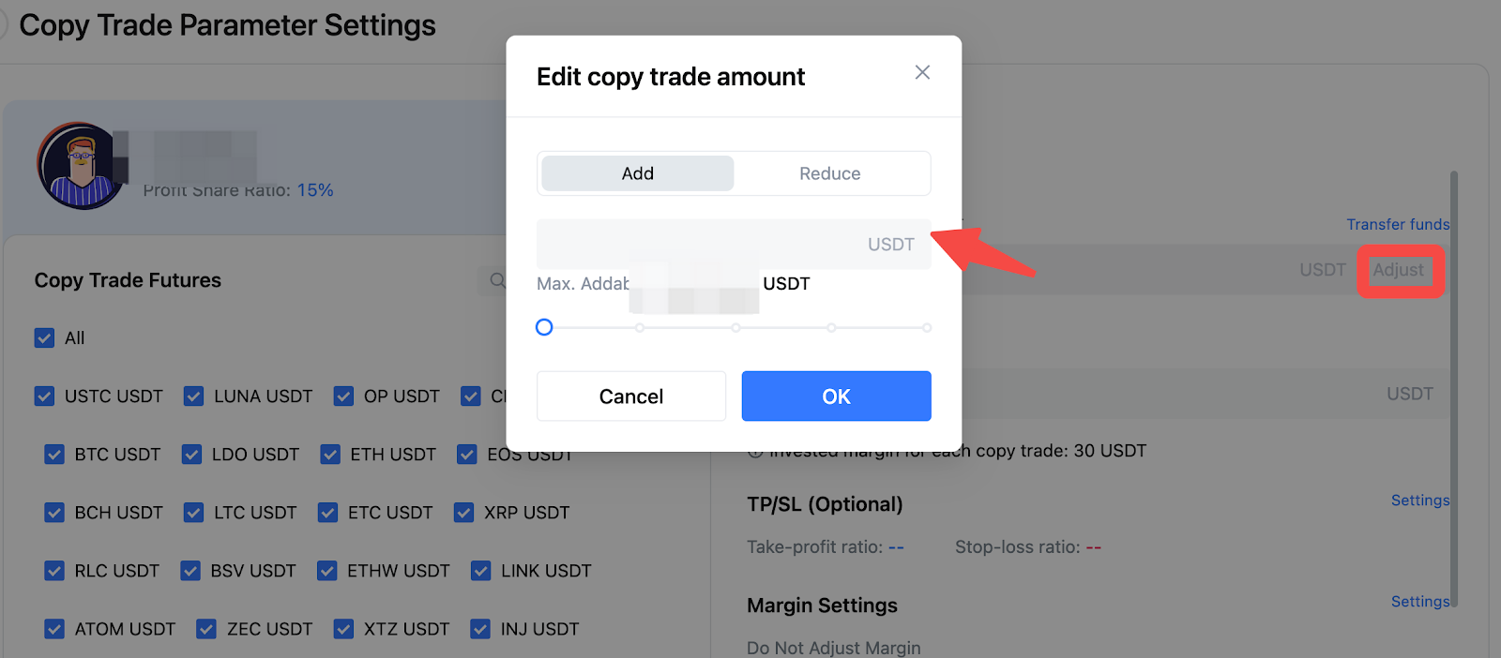Confirm with the OK button
The image size is (1501, 658).
836,396
